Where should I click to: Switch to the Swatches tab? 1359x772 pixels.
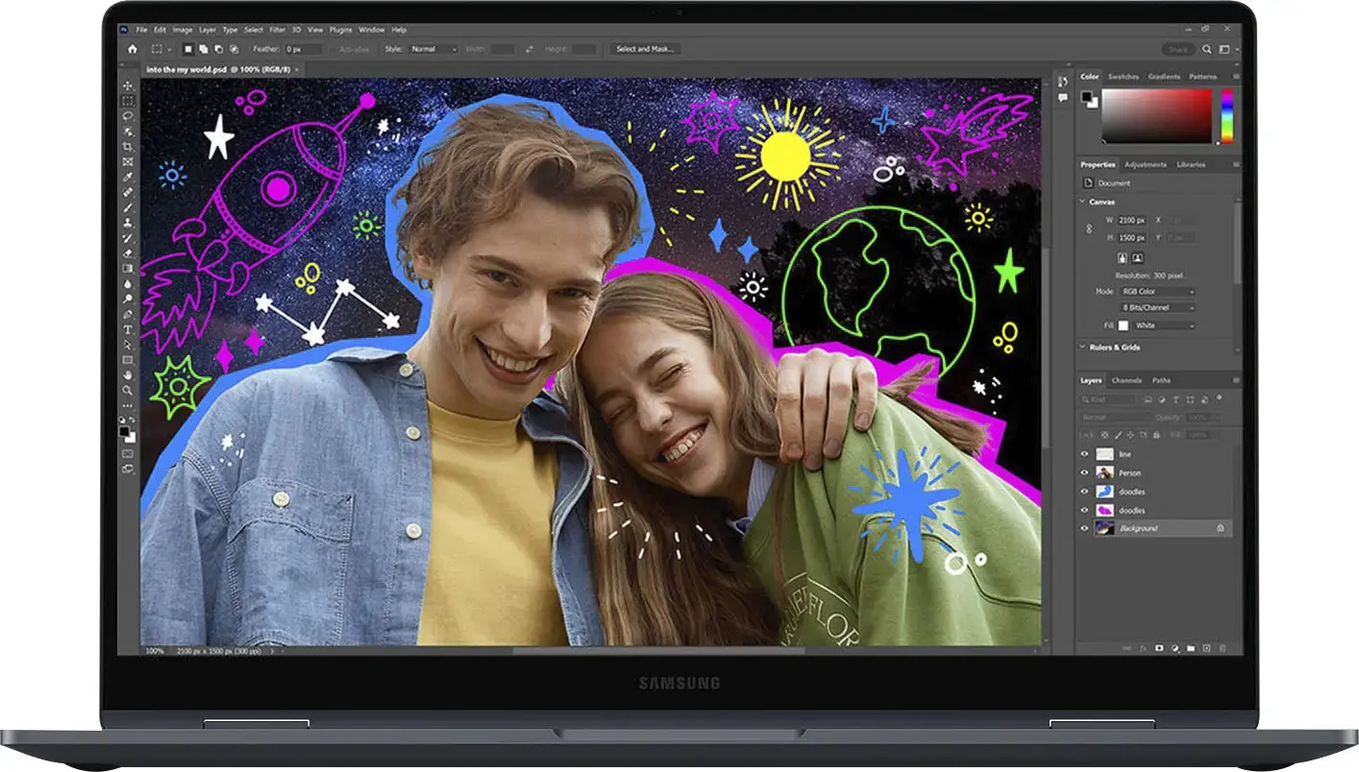1124,77
